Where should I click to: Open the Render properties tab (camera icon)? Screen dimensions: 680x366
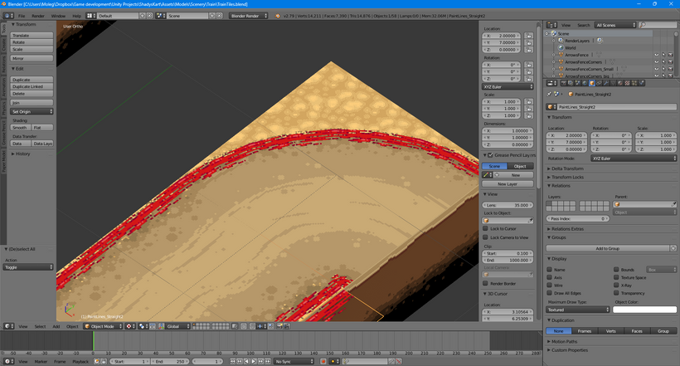[x=564, y=82]
